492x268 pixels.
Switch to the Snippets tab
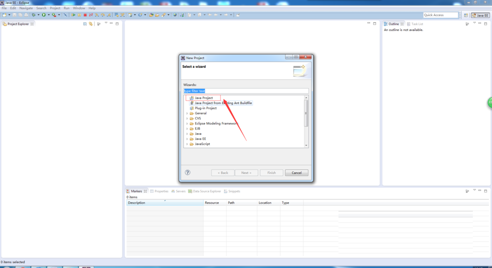click(232, 191)
